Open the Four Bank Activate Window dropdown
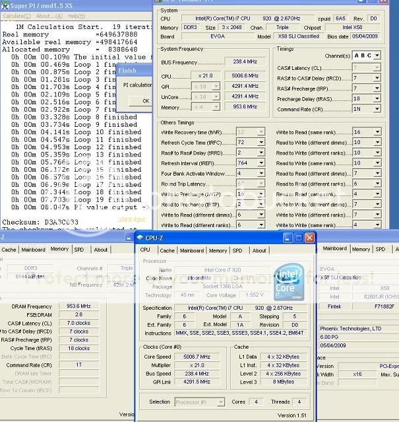 [x=261, y=173]
